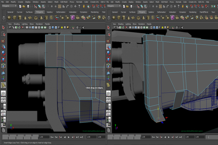Click the question mark help icon, left window
This screenshot has width=218, height=145.
(x=79, y=6)
